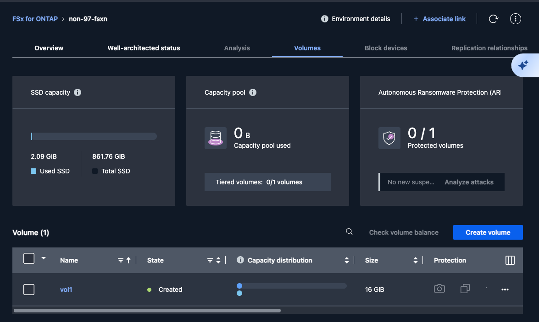The width and height of the screenshot is (539, 322).
Task: Open the Well-architected status tab
Action: (x=144, y=48)
